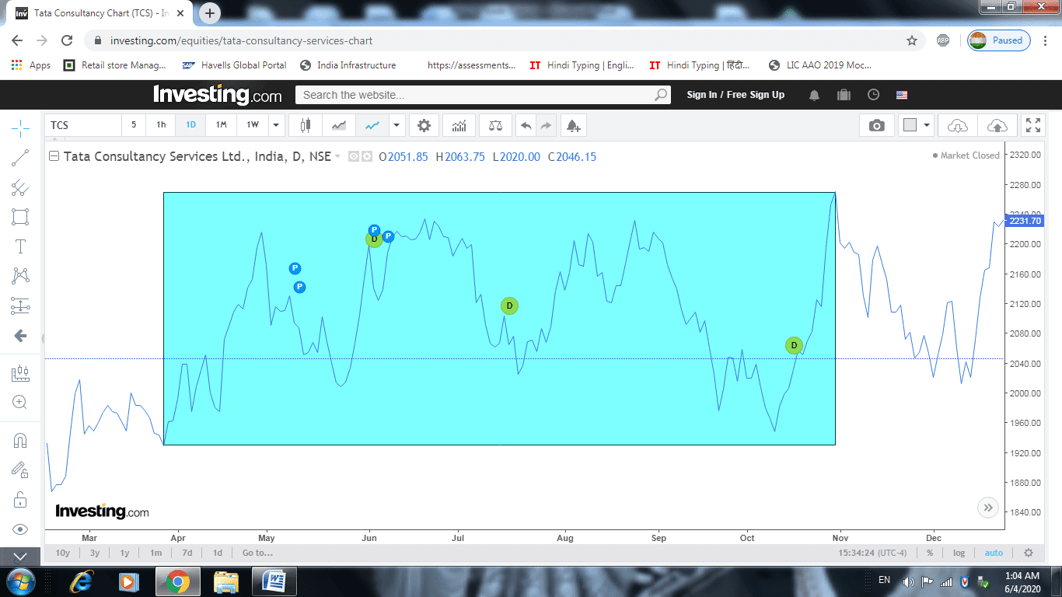The height and width of the screenshot is (597, 1062).
Task: Expand the bottom of the drawing toolbar
Action: click(x=21, y=557)
